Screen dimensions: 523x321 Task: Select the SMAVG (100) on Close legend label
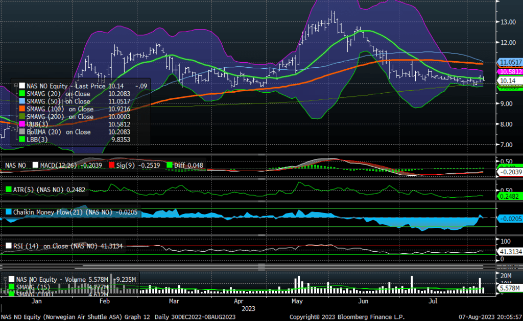[x=60, y=109]
